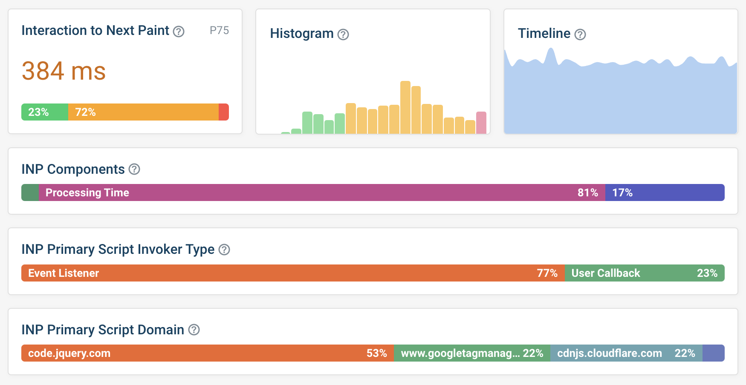This screenshot has height=385, width=746.
Task: Click the Timeline help question mark icon
Action: [x=580, y=34]
